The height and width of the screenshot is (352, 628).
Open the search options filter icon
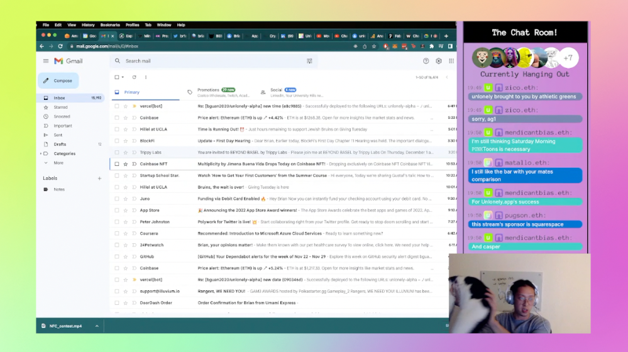click(x=309, y=61)
